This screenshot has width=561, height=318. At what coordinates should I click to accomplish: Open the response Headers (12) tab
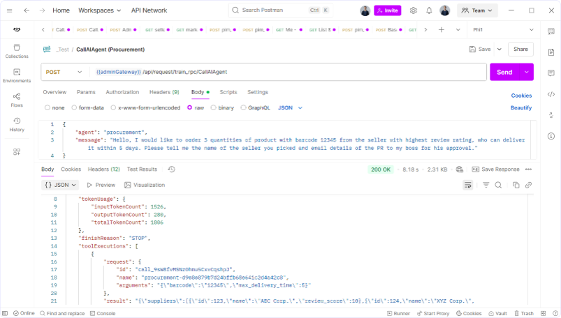(x=104, y=169)
